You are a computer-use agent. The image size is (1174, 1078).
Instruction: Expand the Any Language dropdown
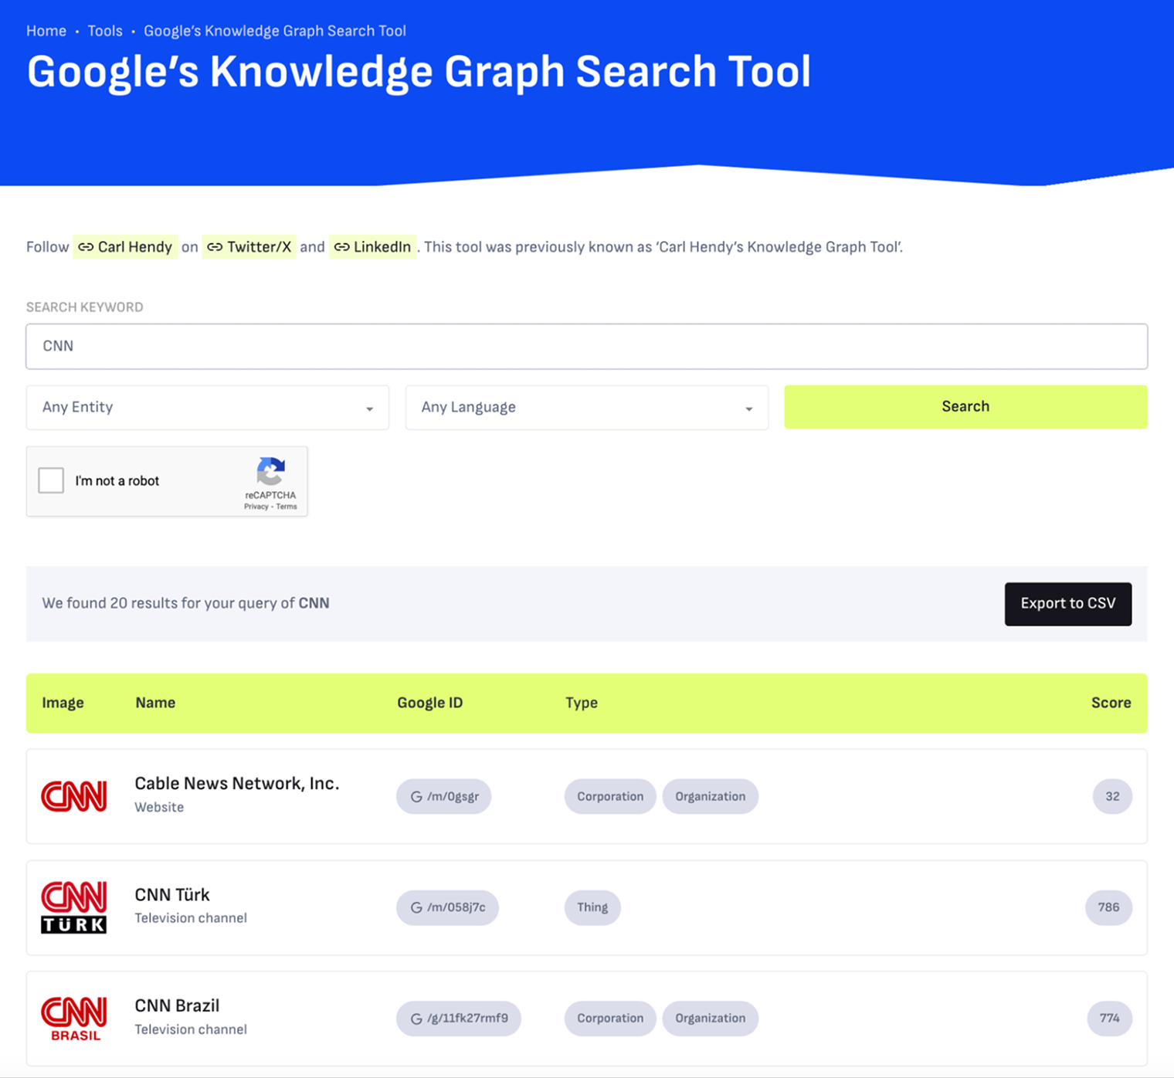587,407
